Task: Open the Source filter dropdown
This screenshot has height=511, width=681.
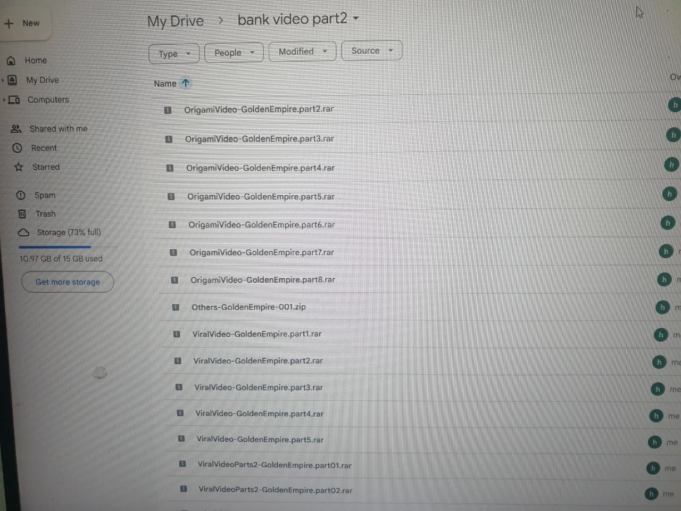Action: click(x=371, y=51)
